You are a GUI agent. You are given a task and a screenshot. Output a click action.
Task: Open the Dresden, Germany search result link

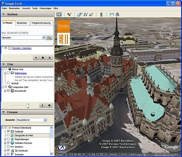[x=22, y=48]
